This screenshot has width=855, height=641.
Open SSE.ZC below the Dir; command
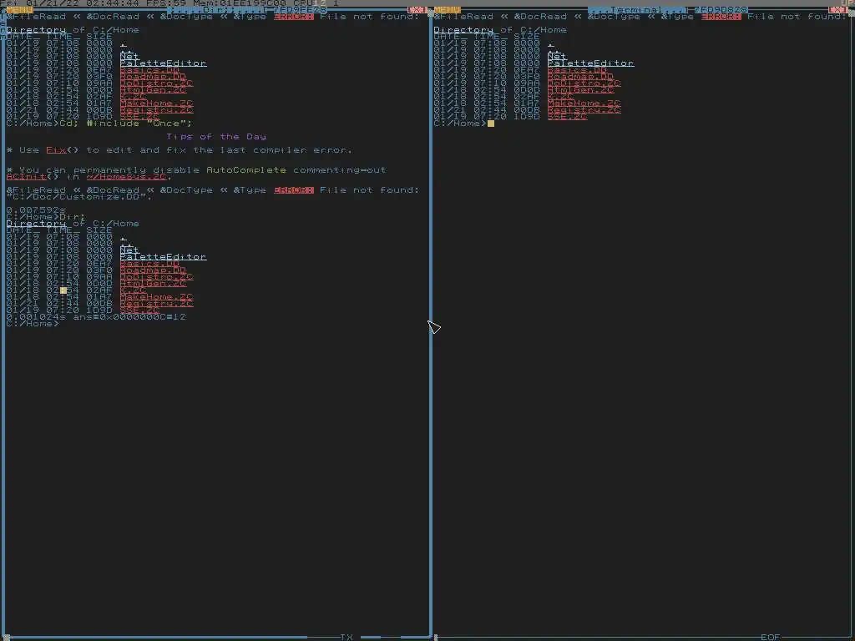coord(139,310)
